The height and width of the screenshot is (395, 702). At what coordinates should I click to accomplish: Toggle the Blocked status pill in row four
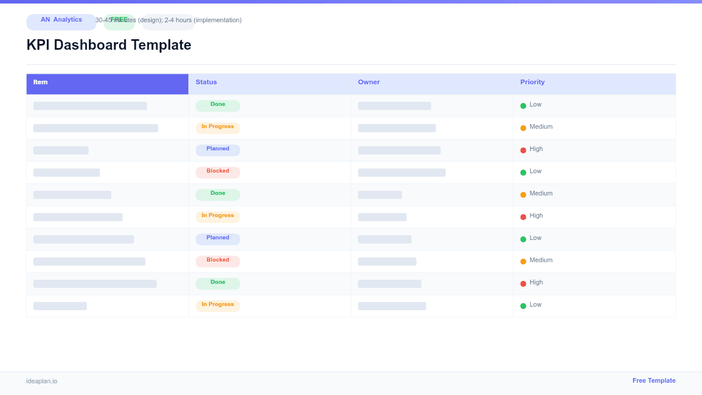218,171
